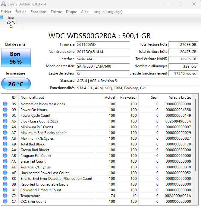
Task: Click status orb for Maximum P/E Cycles
Action: [x=5, y=138]
